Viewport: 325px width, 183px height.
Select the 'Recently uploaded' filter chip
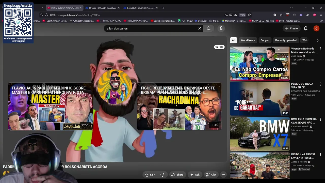286,40
